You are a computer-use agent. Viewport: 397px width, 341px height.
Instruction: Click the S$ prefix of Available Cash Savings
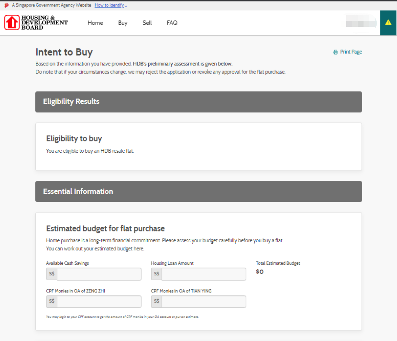[52, 274]
